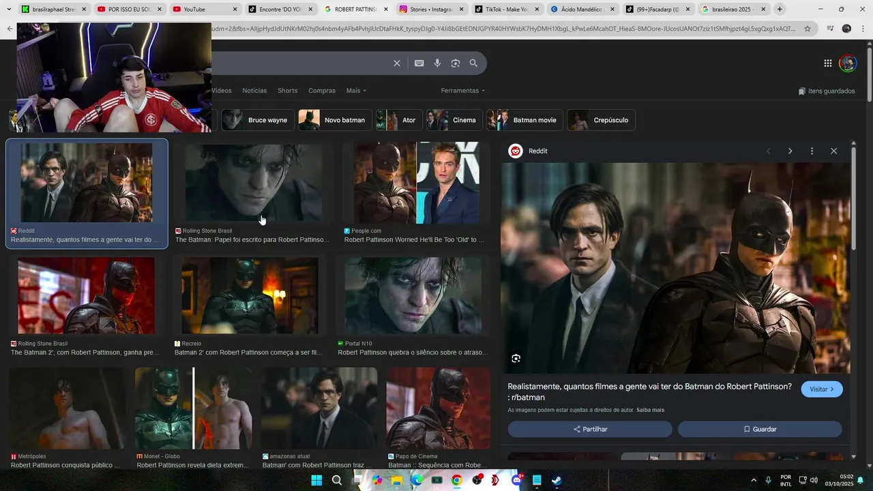
Task: Clear the search box text
Action: 397,63
